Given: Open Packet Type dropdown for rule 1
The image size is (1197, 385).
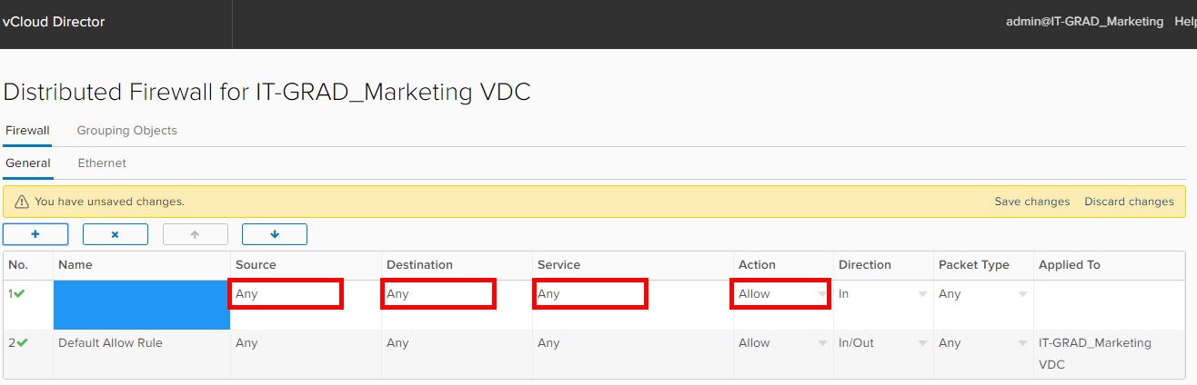Looking at the screenshot, I should click(x=1022, y=294).
